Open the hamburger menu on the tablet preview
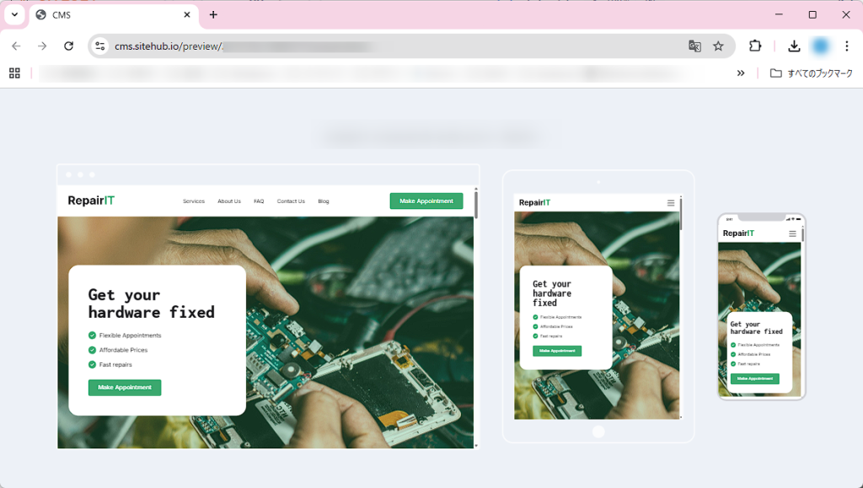 coord(671,202)
